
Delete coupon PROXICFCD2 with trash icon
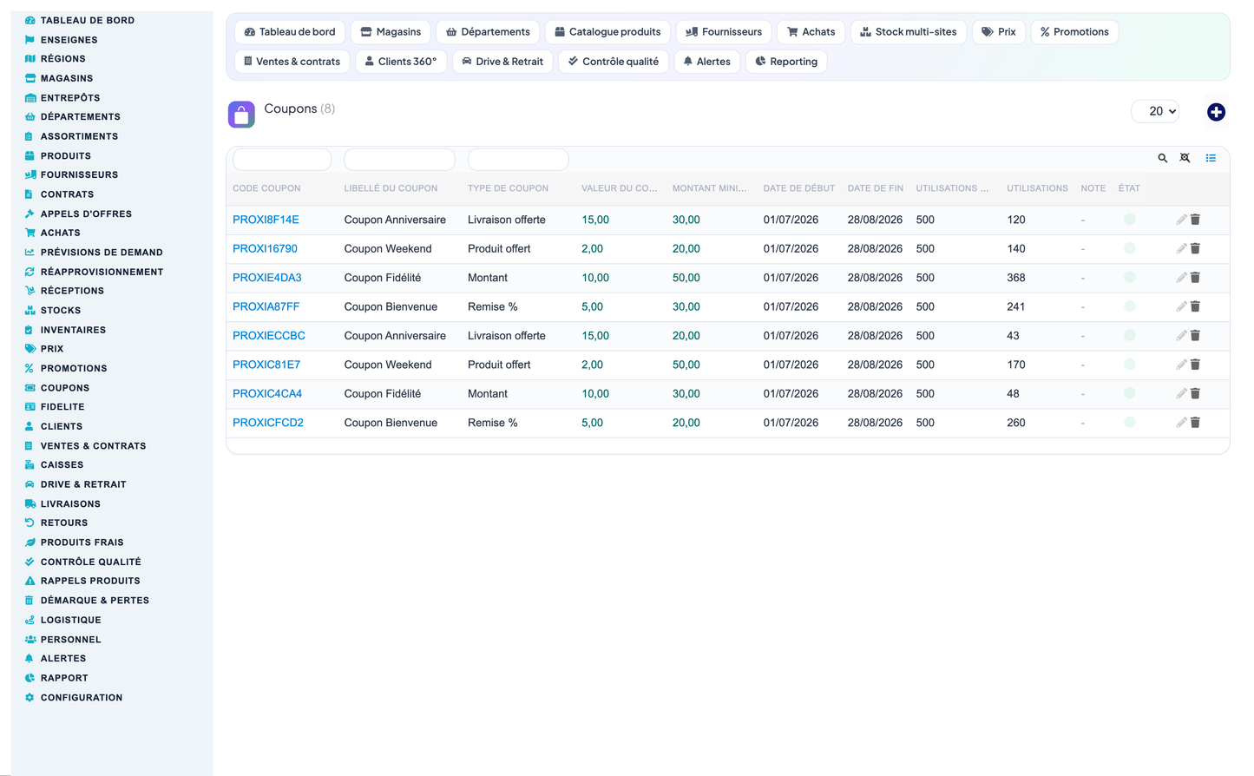1195,423
